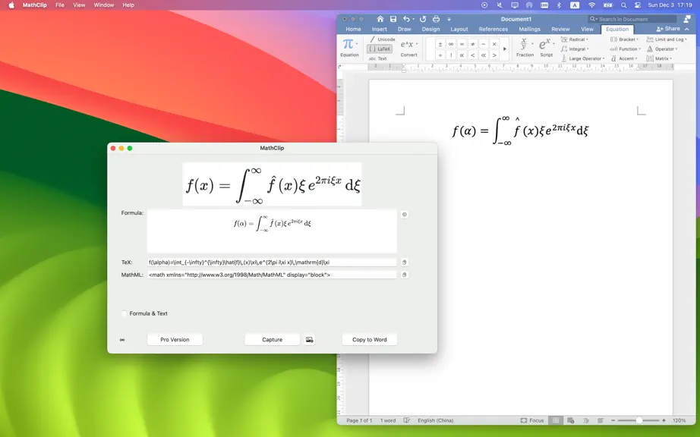The image size is (700, 437).
Task: Insert the not-equal symbol from gallery
Action: pos(473,44)
